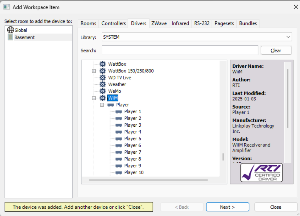Click the Add Workspace Item title icon
300x216 pixels.
click(6, 7)
